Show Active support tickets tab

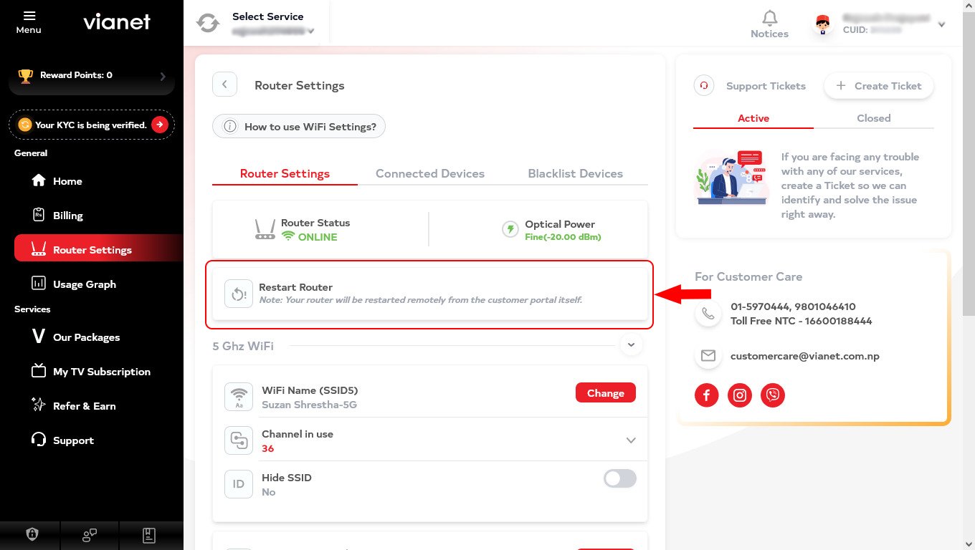[x=753, y=118]
